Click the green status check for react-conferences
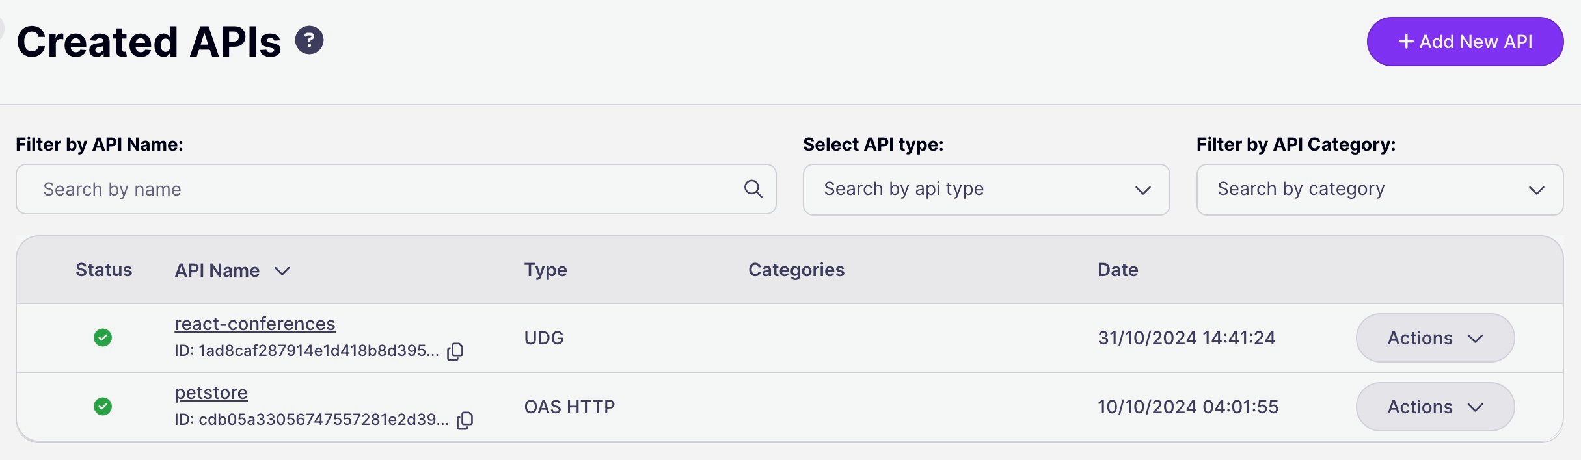Screen dimensions: 1581x460 [103, 337]
